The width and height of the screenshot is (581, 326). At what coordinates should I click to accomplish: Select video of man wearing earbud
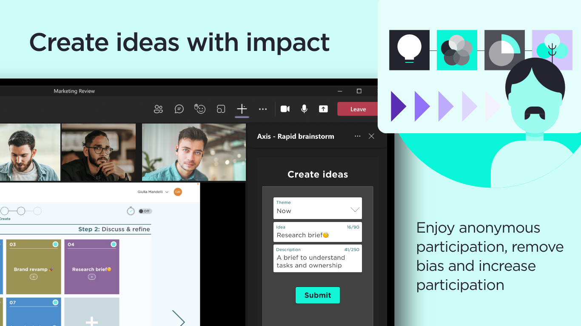click(194, 152)
